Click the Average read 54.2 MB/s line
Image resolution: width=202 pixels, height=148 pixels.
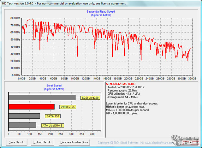point(122,97)
